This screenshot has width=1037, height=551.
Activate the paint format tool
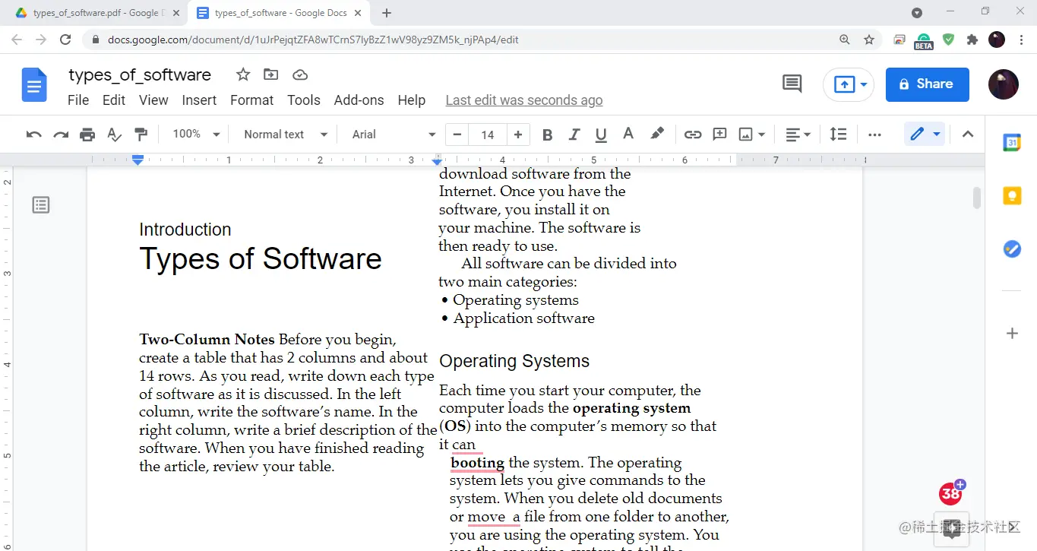click(141, 135)
